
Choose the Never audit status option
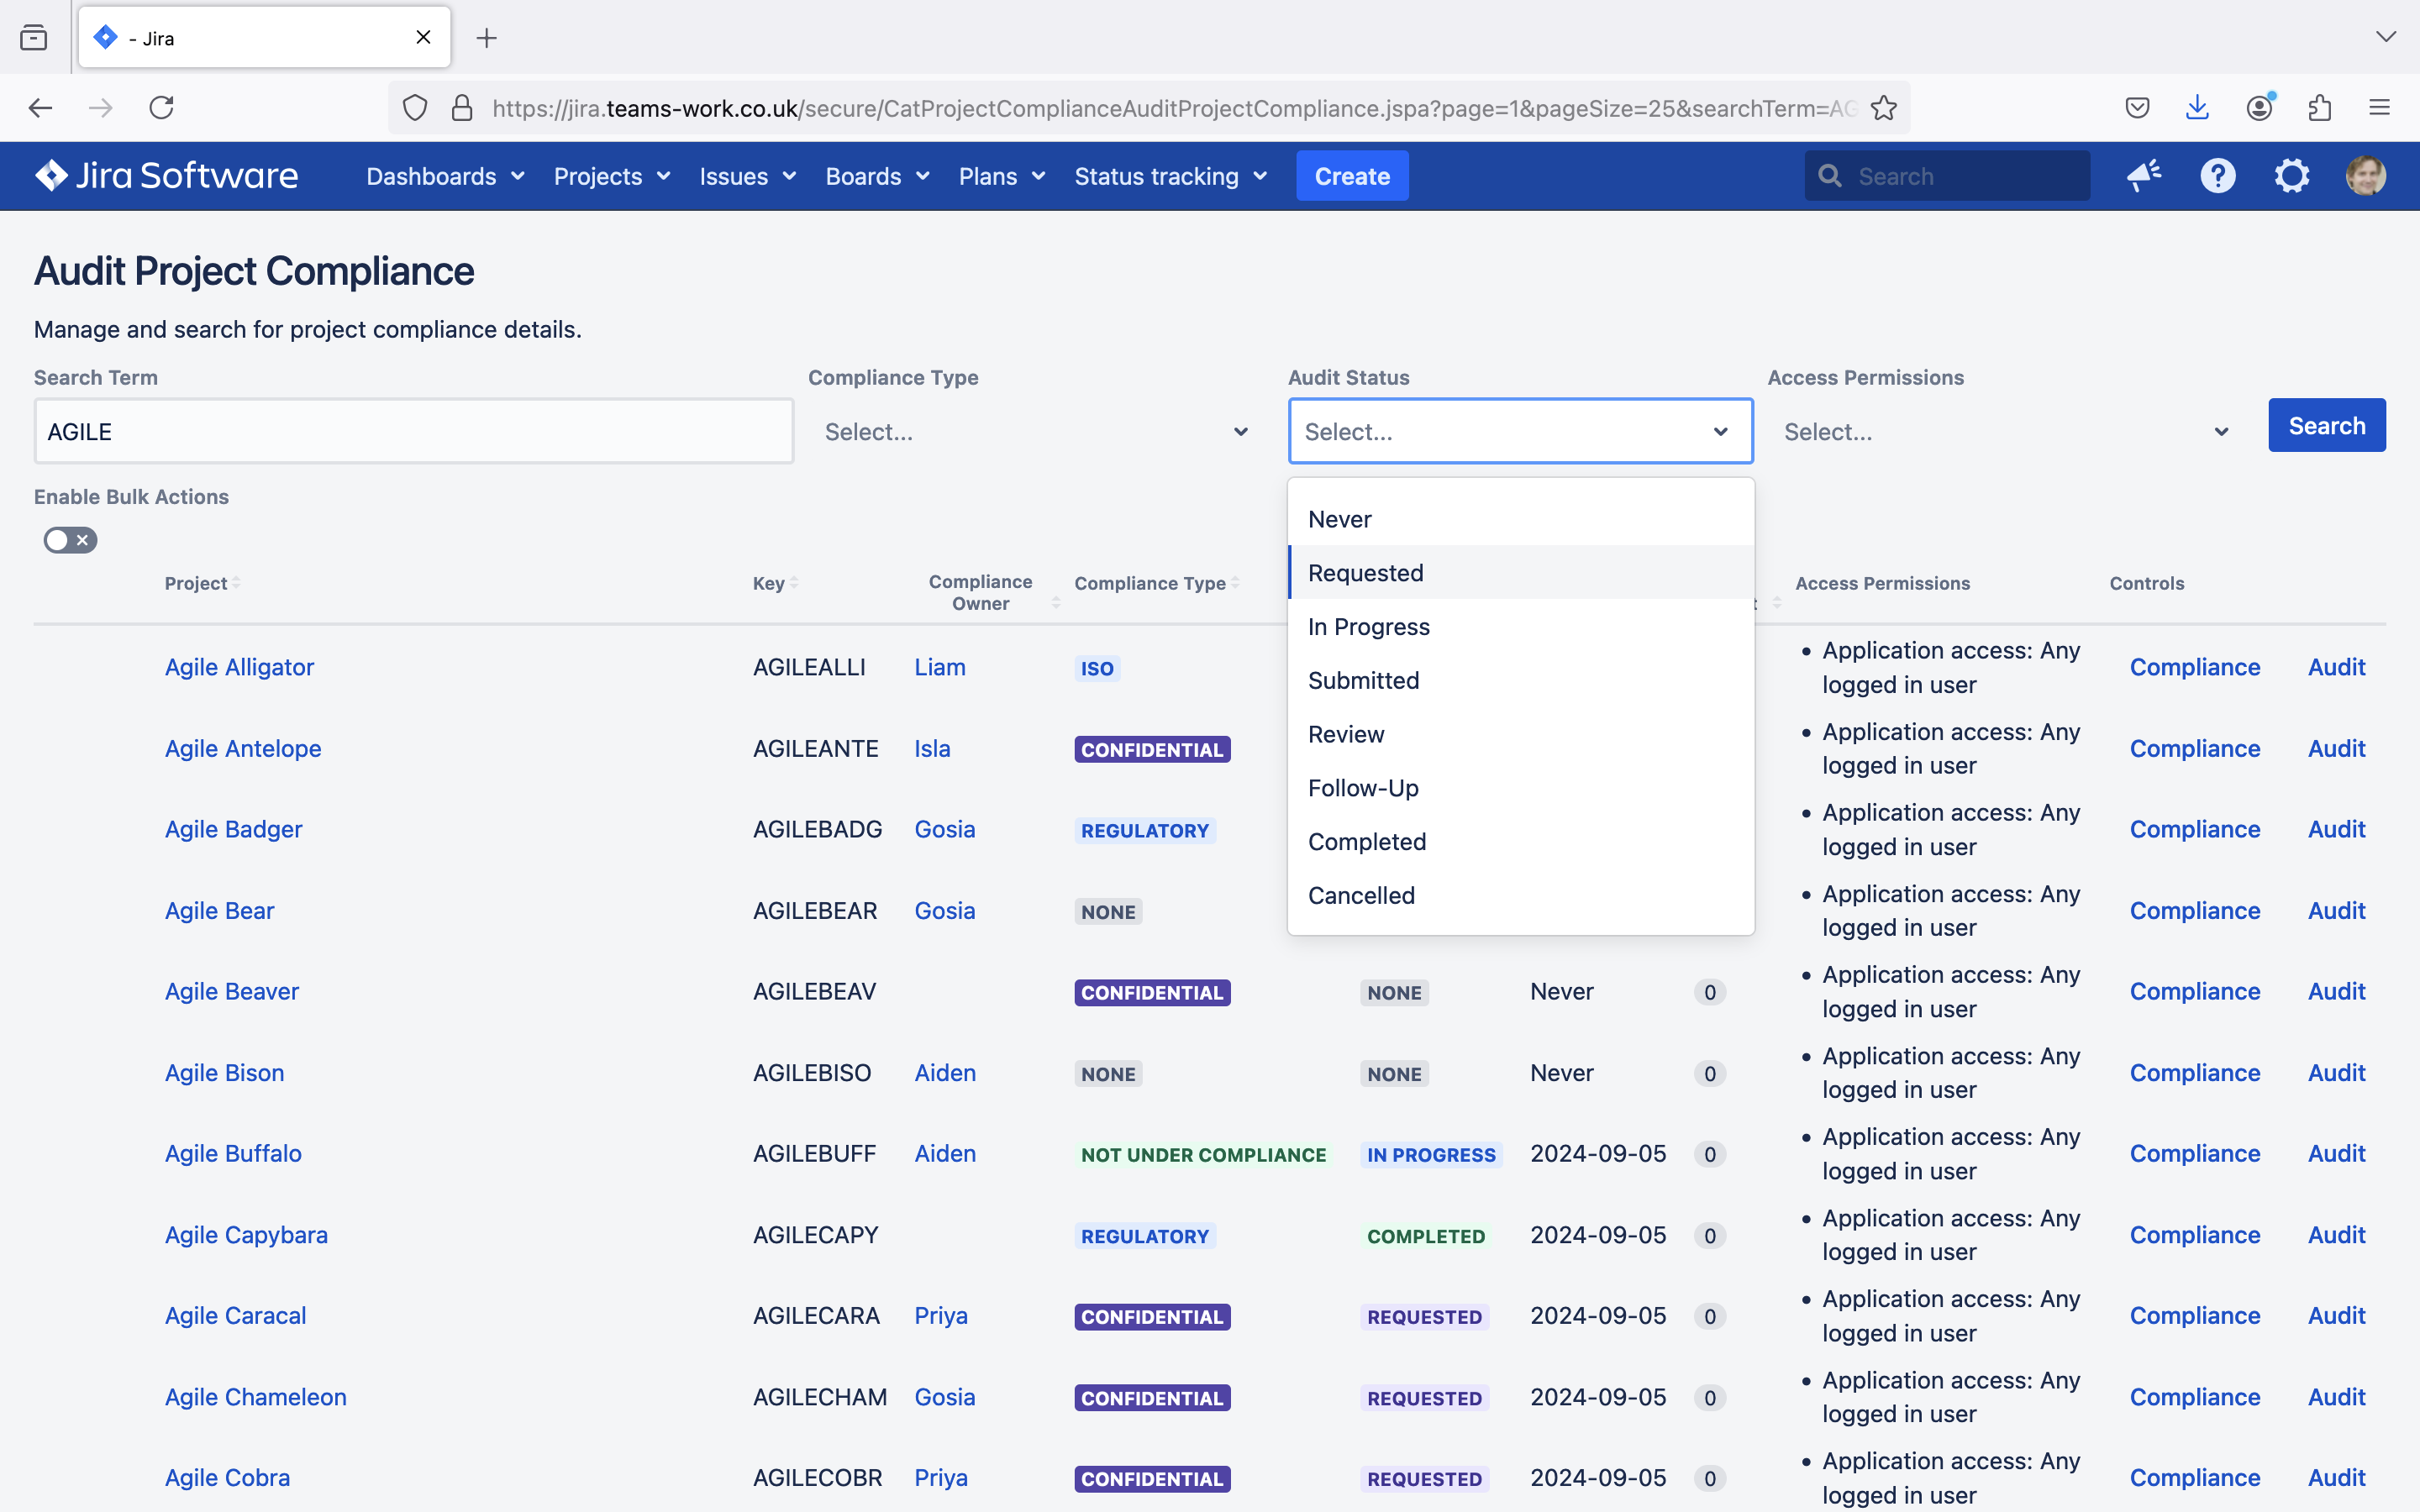pos(1521,519)
